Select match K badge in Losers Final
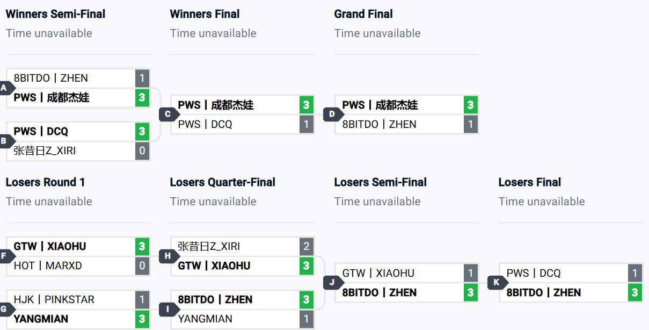 [x=497, y=282]
